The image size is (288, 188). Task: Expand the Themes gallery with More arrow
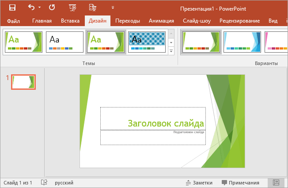tap(171, 51)
